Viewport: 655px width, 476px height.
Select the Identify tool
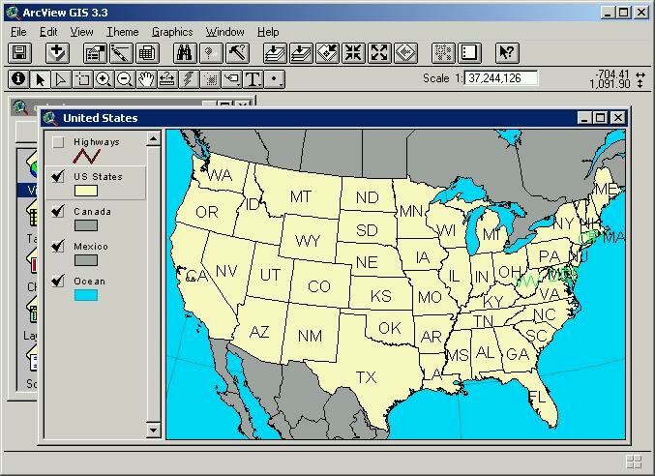[x=18, y=79]
